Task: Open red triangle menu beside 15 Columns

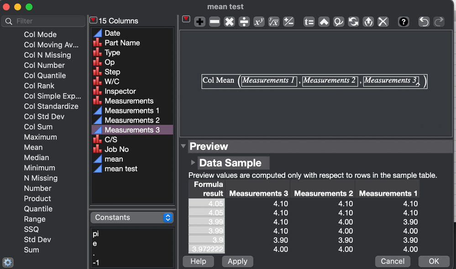Action: click(x=93, y=20)
